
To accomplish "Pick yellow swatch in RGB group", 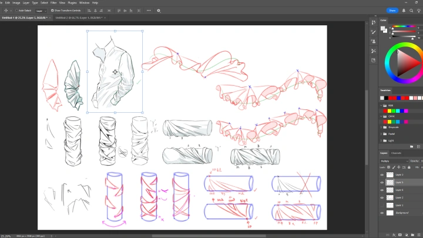I will (390, 111).
